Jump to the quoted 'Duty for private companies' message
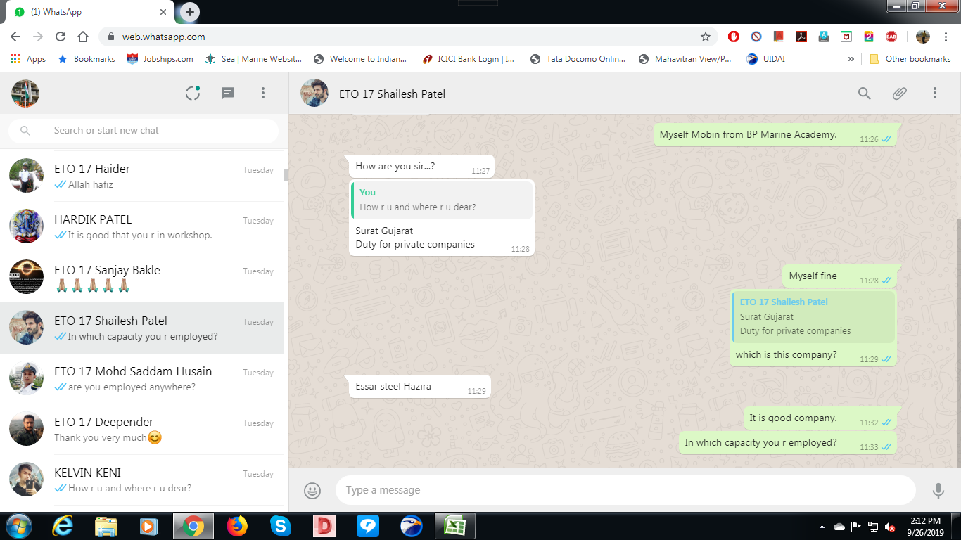 (x=813, y=316)
